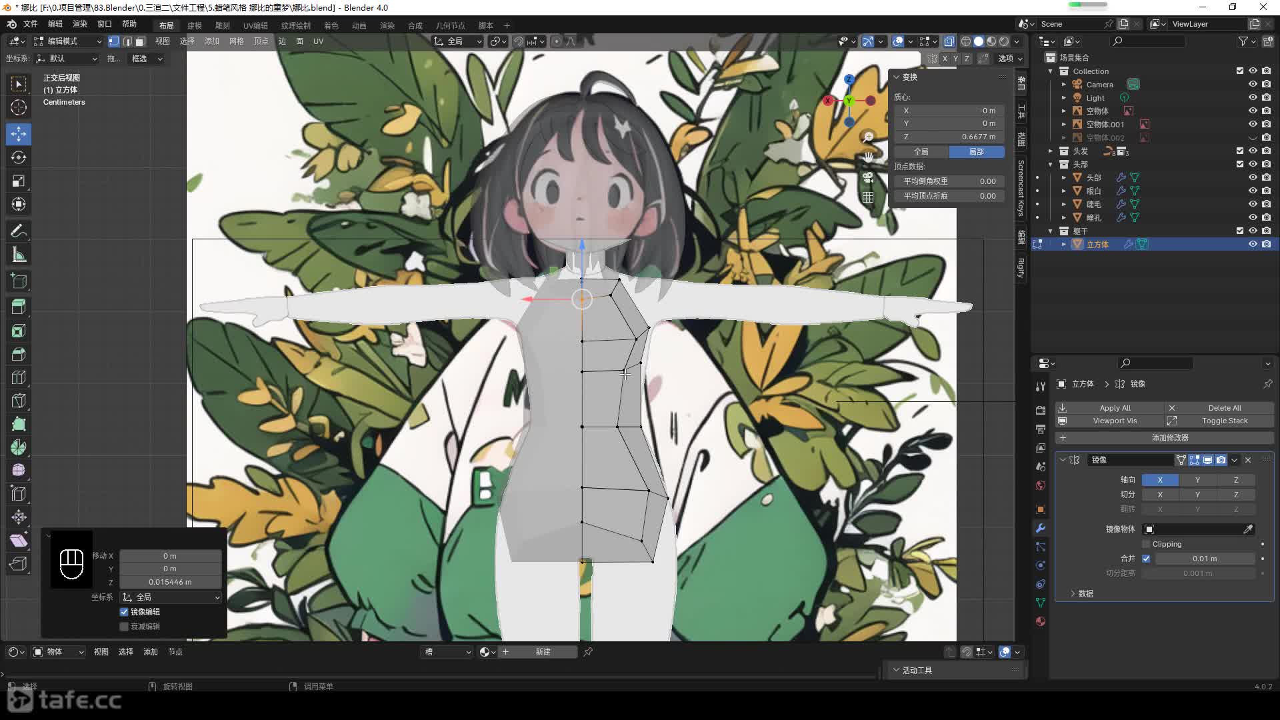Screen dimensions: 1280x720
Task: Enable the Clipping checkbox
Action: [1146, 544]
